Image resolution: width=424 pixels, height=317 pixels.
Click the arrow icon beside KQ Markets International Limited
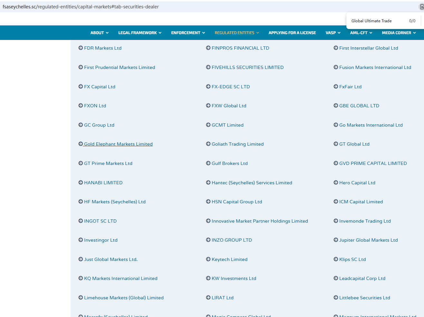click(81, 278)
